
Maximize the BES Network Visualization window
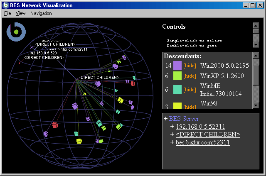[x=252, y=5]
